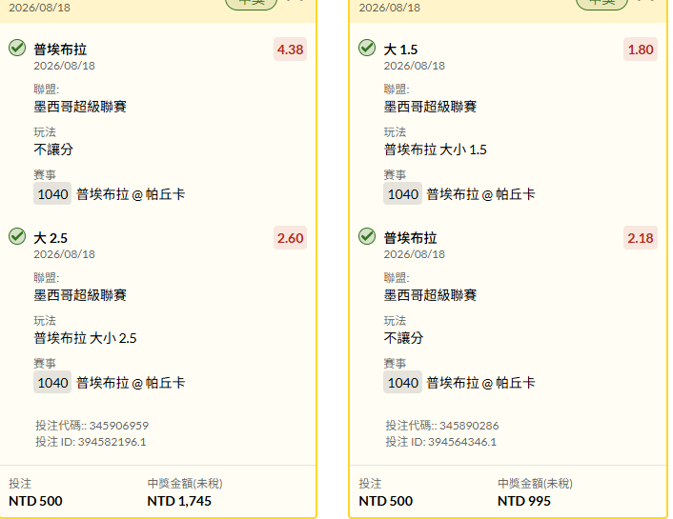Click green check icon beside 大 1.5 selection
This screenshot has height=519, width=673.
pyautogui.click(x=367, y=48)
